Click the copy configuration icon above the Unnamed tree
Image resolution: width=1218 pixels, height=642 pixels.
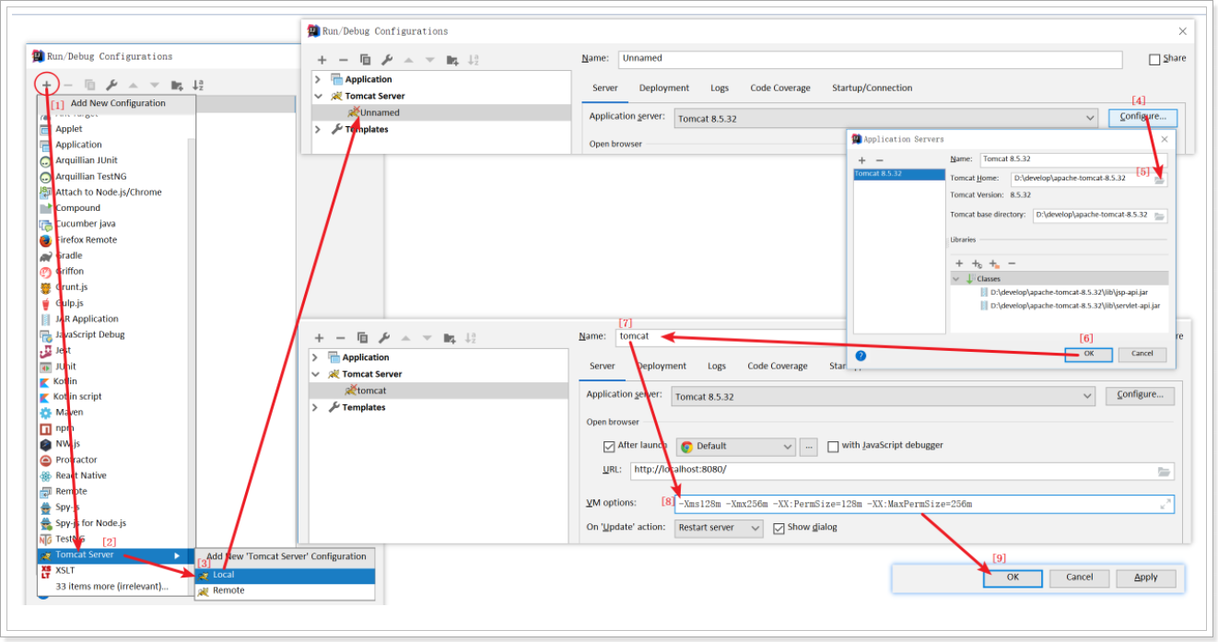(365, 60)
